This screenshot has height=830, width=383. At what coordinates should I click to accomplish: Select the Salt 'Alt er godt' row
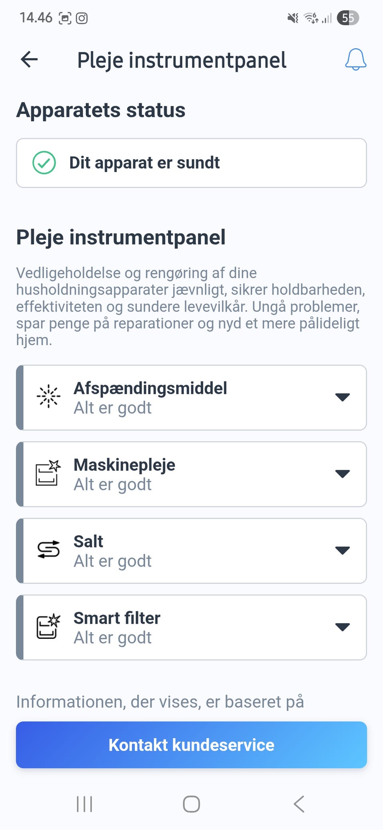pyautogui.click(x=113, y=561)
